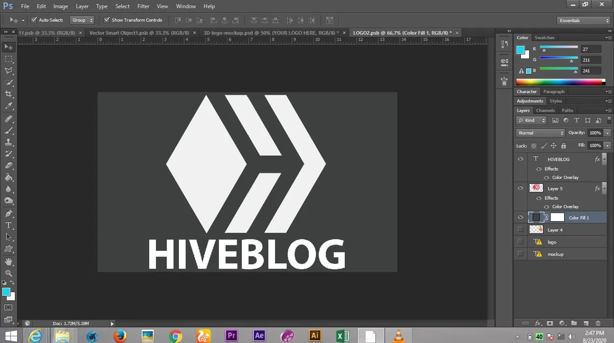Select the Pen tool
This screenshot has width=614, height=343.
click(x=9, y=213)
